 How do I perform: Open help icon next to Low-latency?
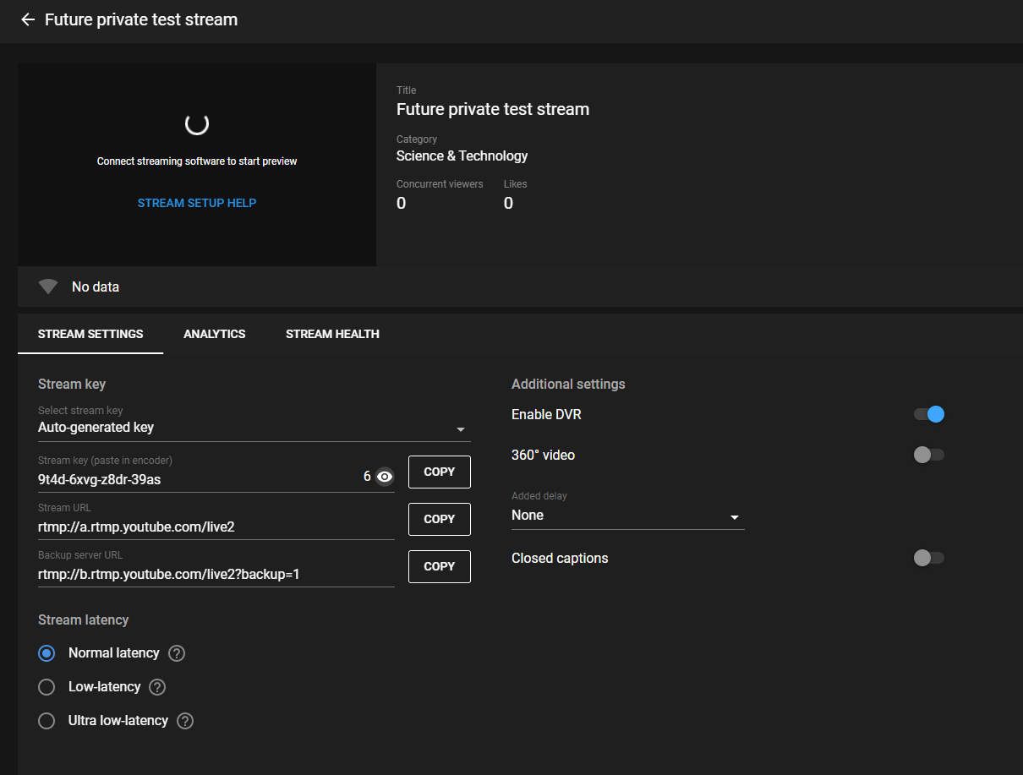click(157, 687)
